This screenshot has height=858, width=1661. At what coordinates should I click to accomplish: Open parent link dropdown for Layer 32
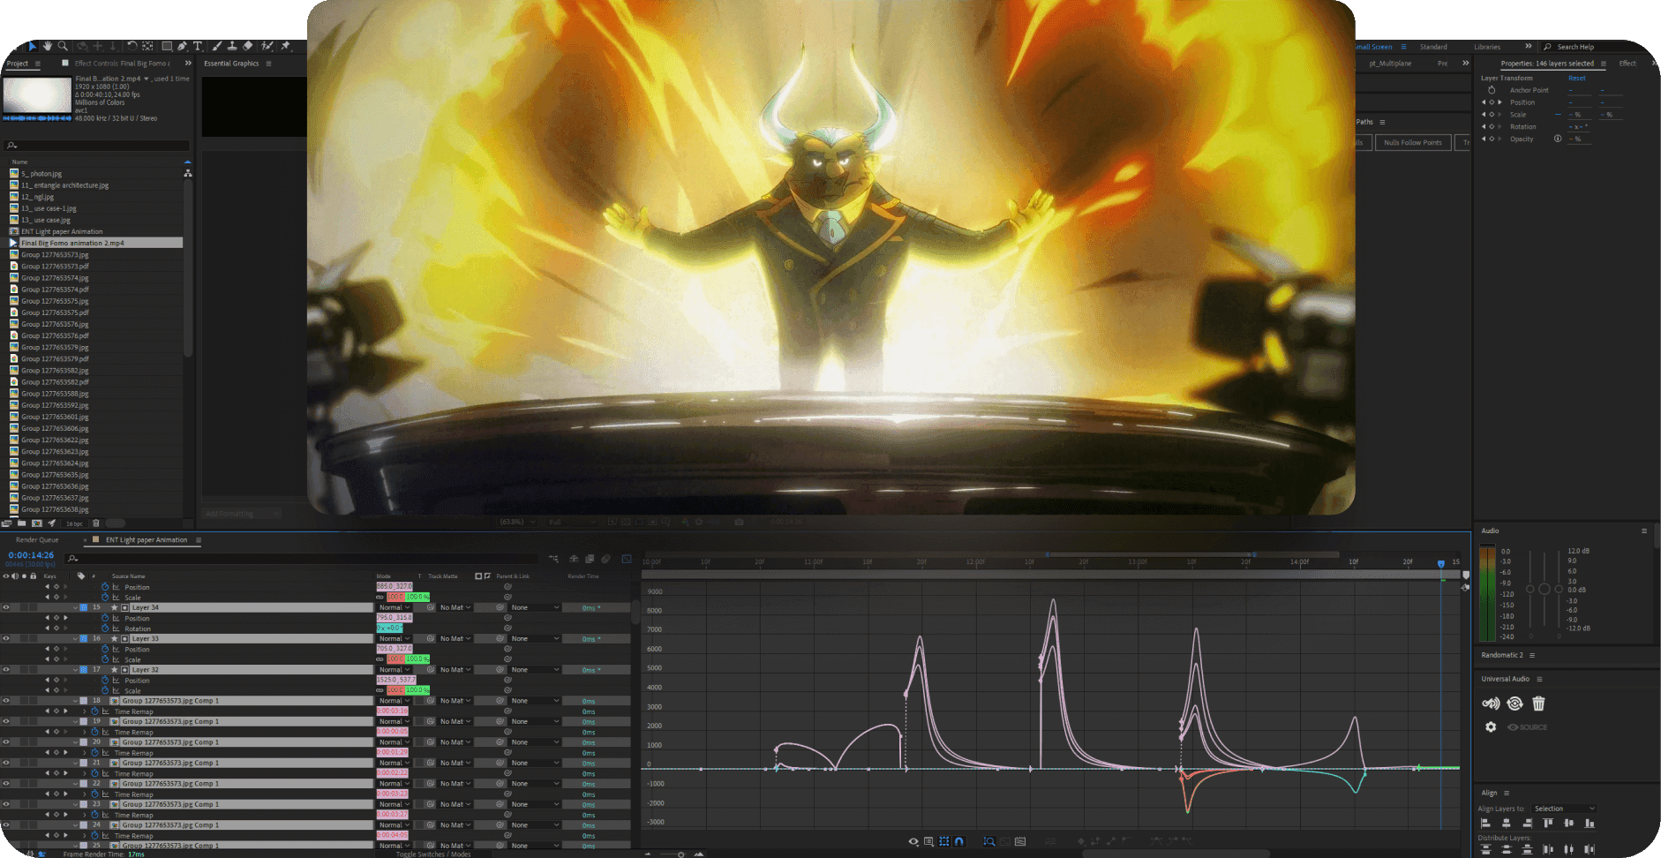[x=535, y=669]
